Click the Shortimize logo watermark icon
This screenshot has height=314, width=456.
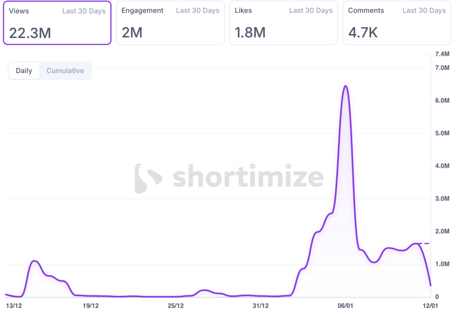(148, 178)
